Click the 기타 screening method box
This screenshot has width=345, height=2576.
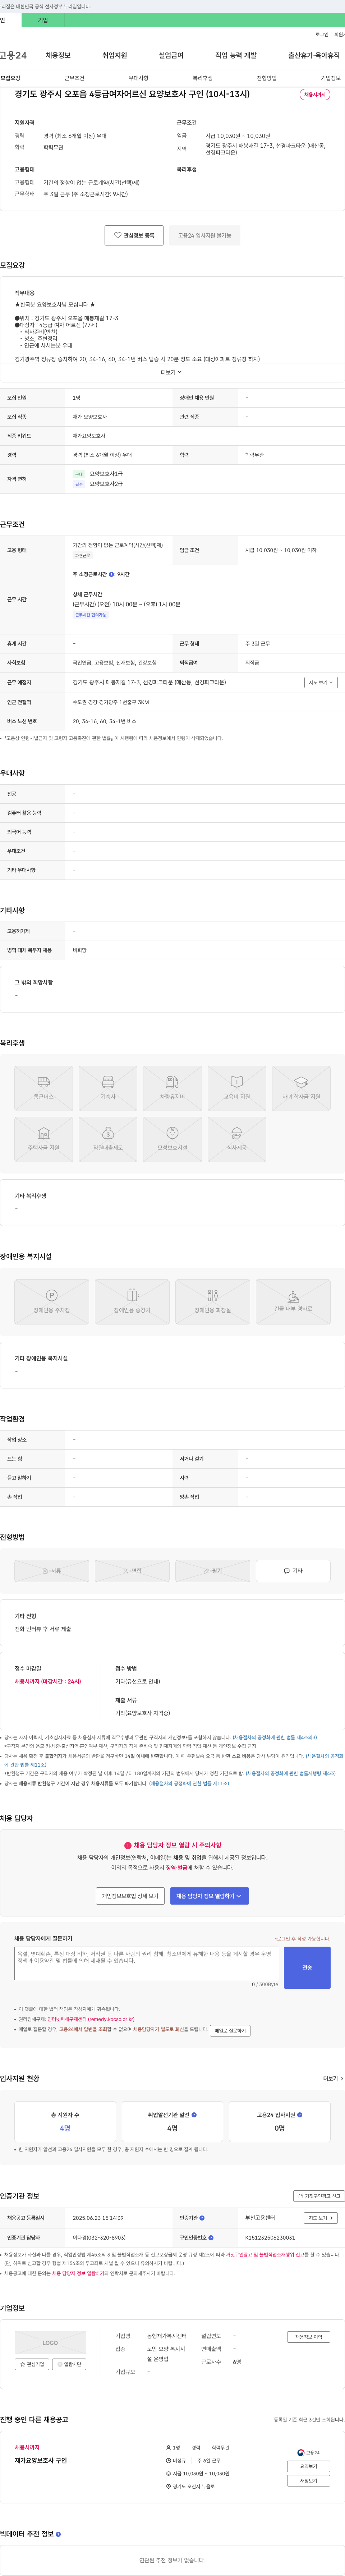click(293, 1571)
